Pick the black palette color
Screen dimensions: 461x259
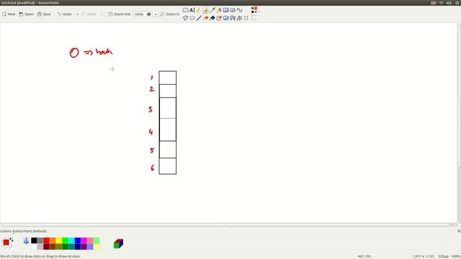pos(34,241)
